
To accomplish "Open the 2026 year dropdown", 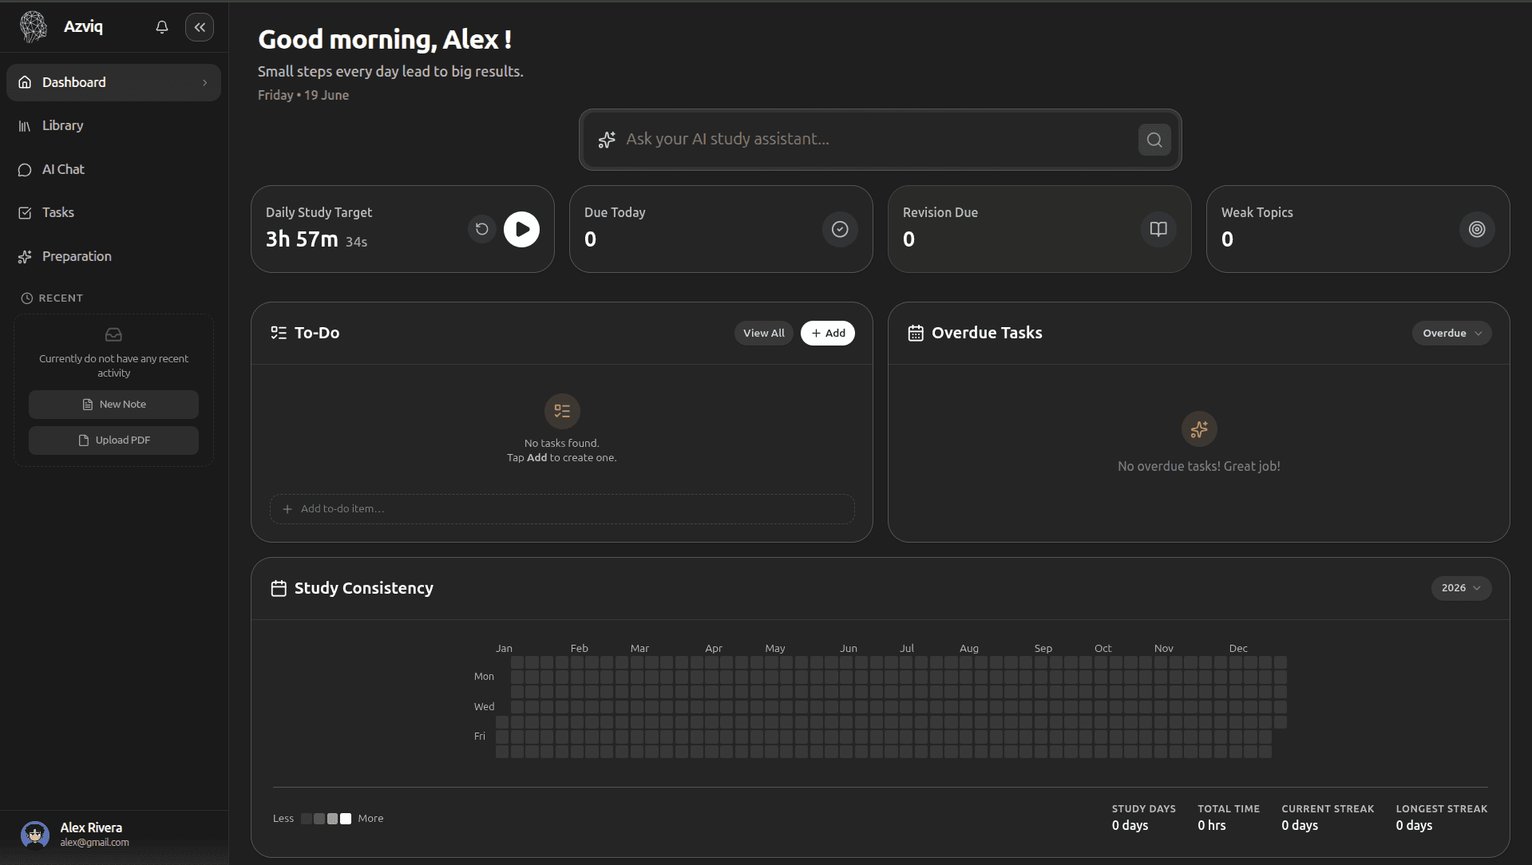I will tap(1461, 588).
